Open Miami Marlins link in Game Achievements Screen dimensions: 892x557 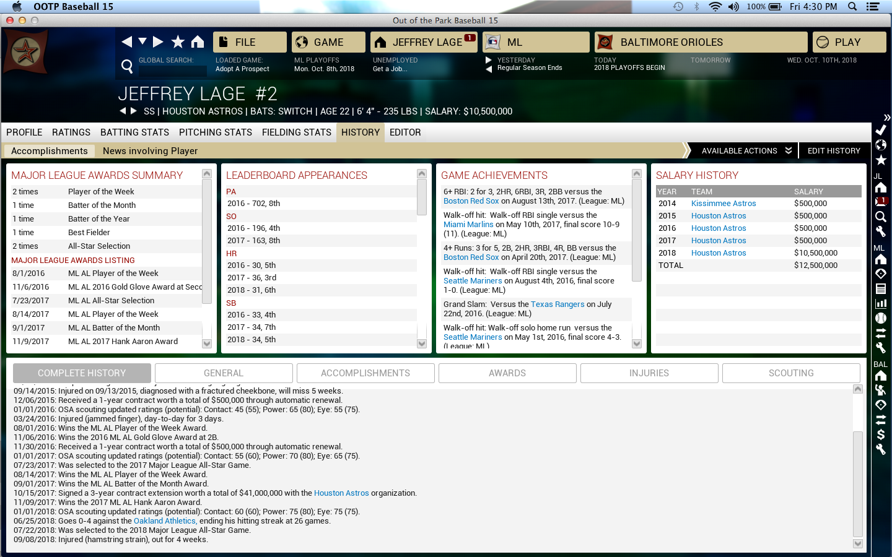468,225
